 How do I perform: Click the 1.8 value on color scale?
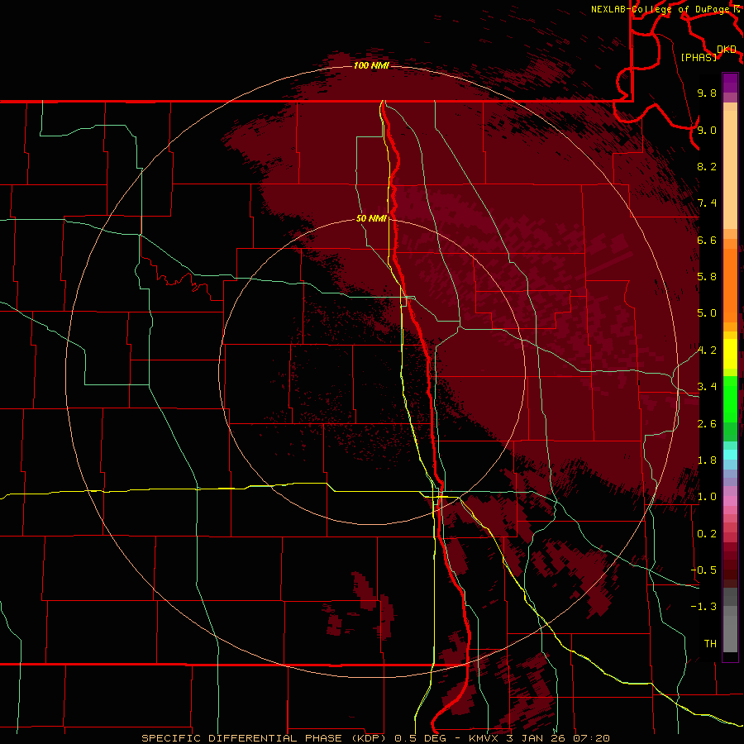[x=707, y=460]
